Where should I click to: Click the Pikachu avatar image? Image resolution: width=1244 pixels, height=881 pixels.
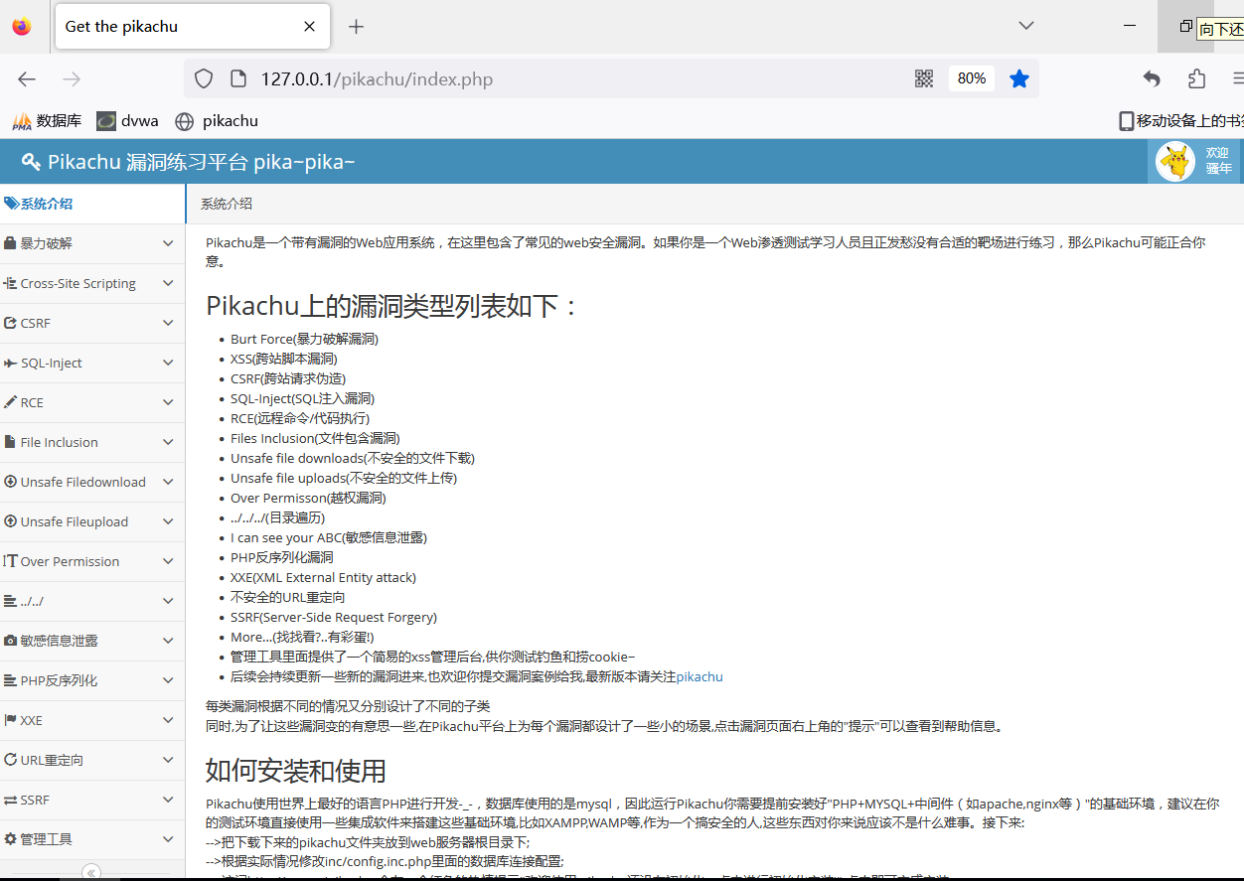pyautogui.click(x=1175, y=162)
